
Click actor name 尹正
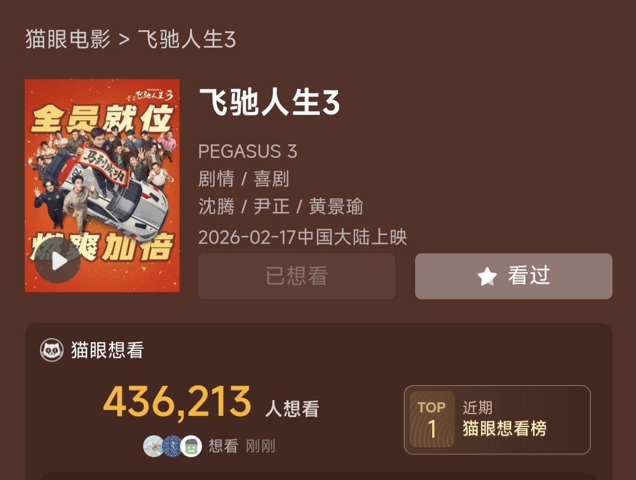271,207
